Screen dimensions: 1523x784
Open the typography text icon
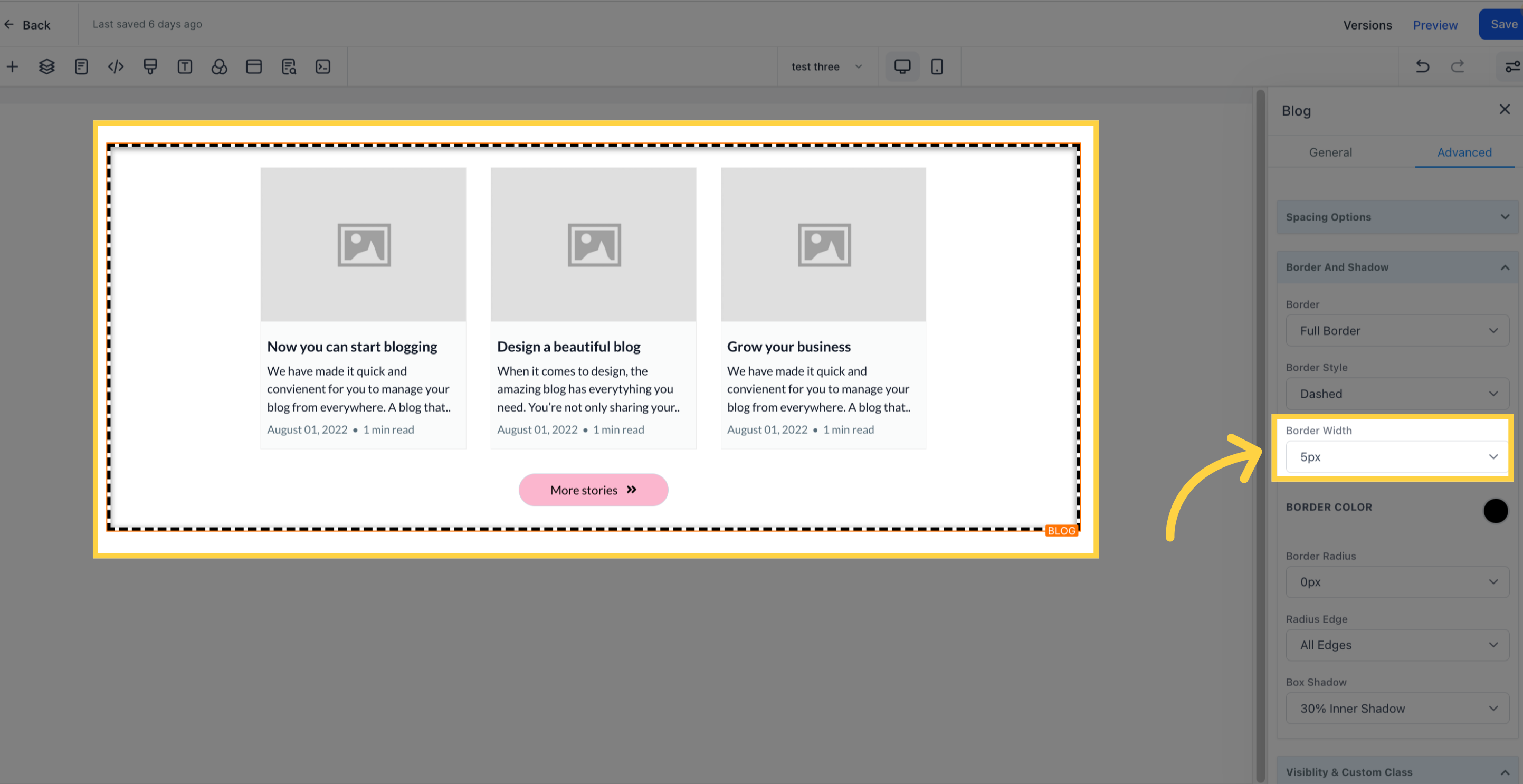pyautogui.click(x=185, y=67)
